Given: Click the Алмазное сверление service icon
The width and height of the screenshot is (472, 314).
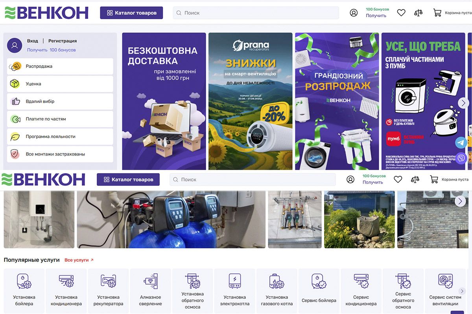Looking at the screenshot, I should click(x=150, y=288).
